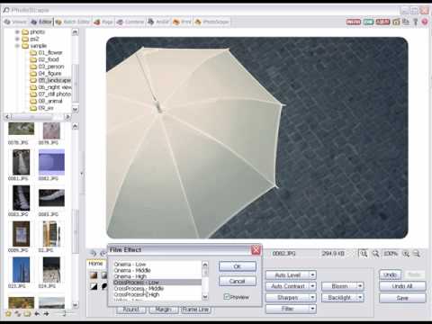Click the Round frame button
Image resolution: width=432 pixels, height=324 pixels.
[131, 310]
